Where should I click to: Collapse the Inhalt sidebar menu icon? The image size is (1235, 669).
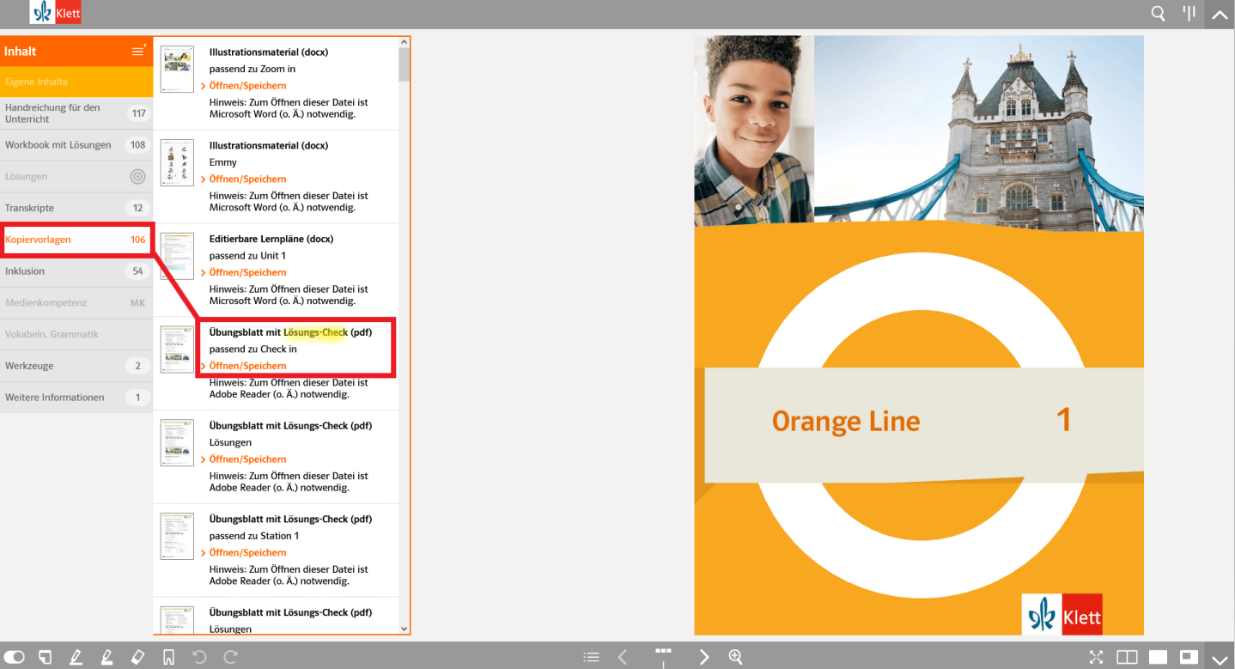point(138,51)
